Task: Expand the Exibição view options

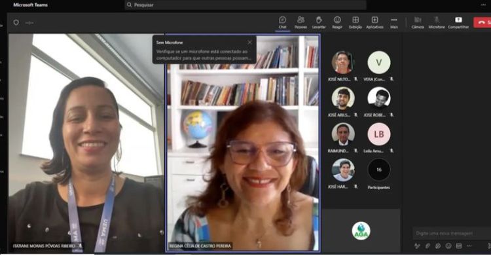Action: (355, 22)
